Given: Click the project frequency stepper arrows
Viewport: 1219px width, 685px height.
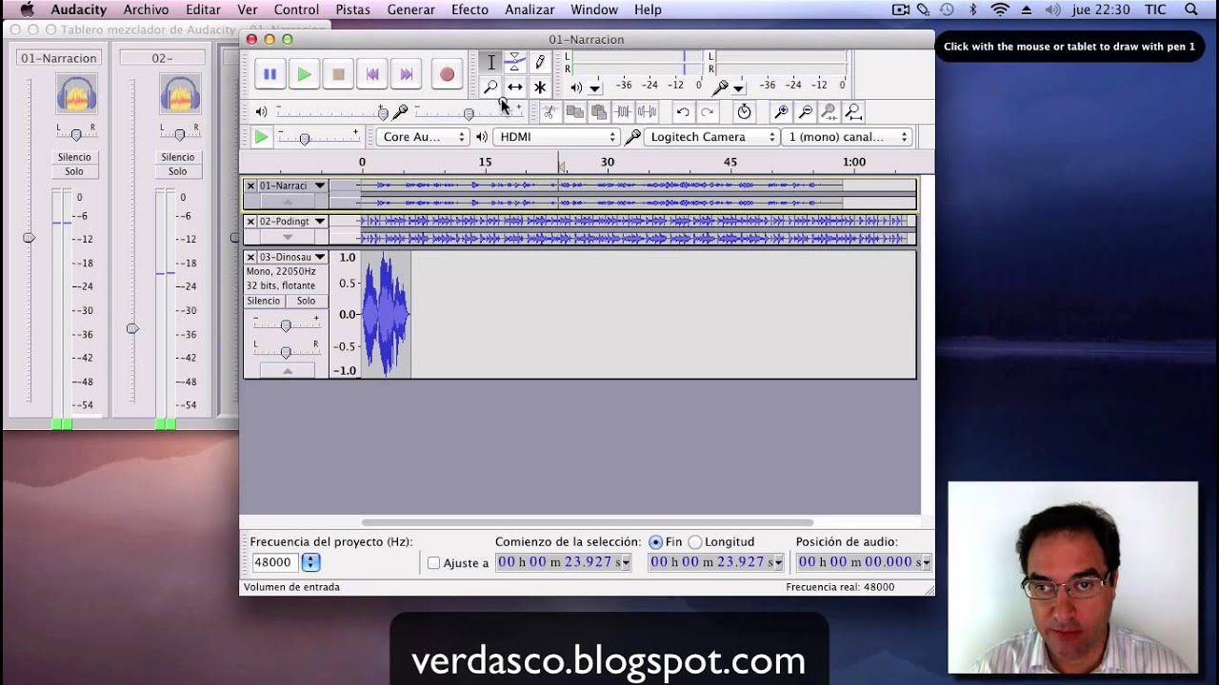Looking at the screenshot, I should point(310,562).
